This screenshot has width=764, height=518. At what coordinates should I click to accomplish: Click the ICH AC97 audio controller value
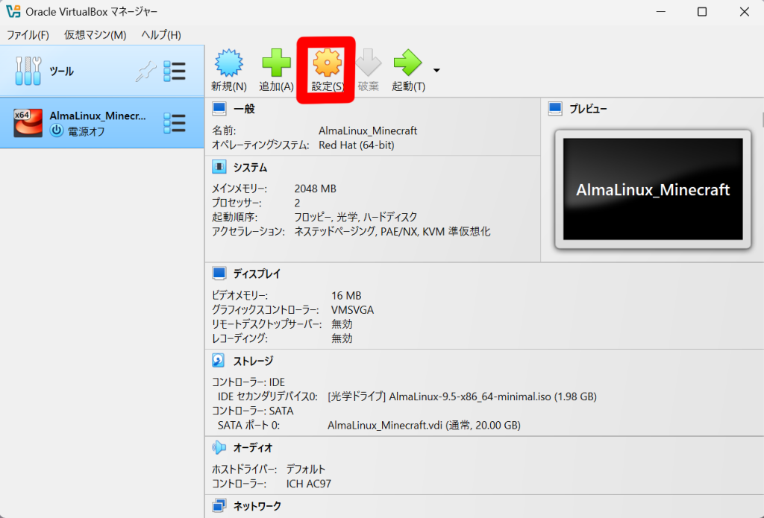click(308, 484)
